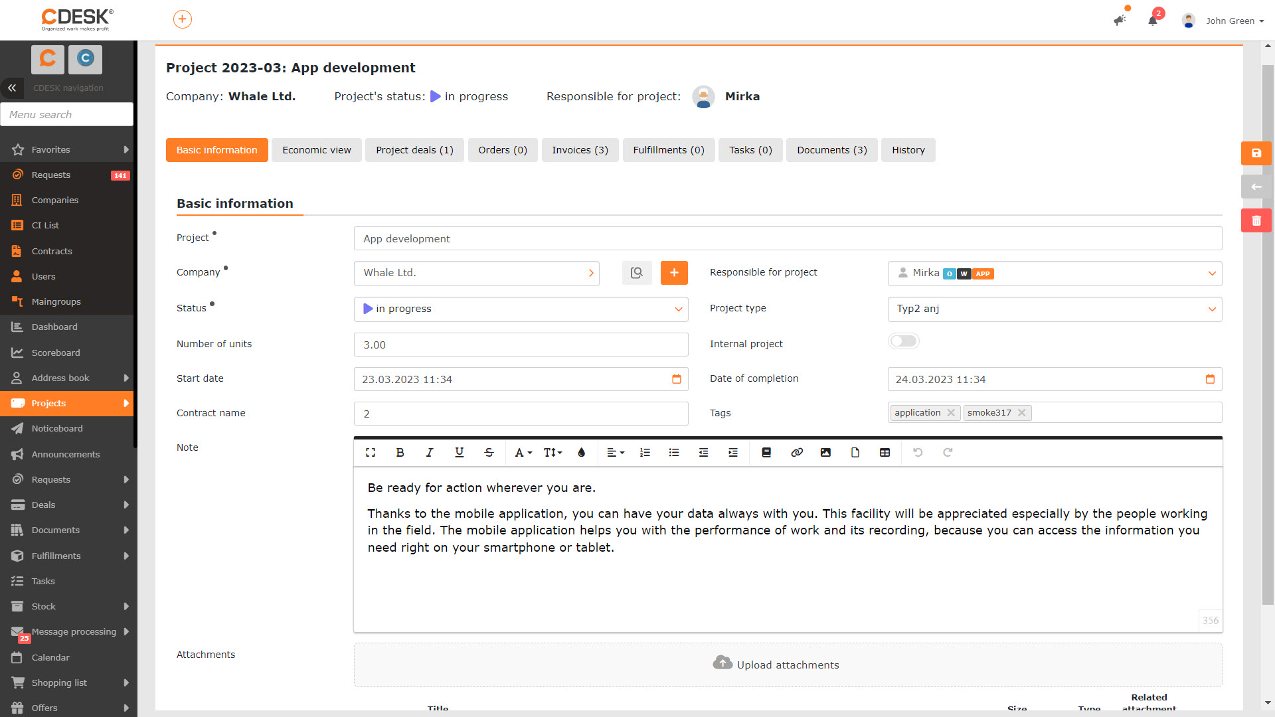Open the text color drop icon
Screen dimensions: 1275x717
[582, 453]
